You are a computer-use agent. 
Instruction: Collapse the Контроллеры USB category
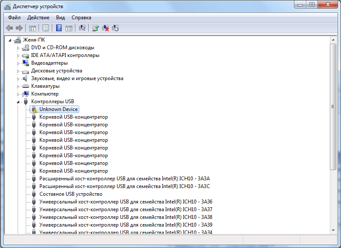click(x=18, y=102)
